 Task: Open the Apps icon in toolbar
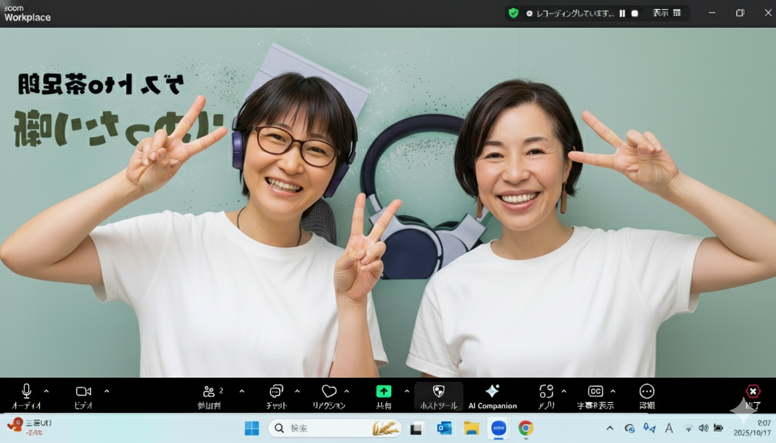(546, 392)
